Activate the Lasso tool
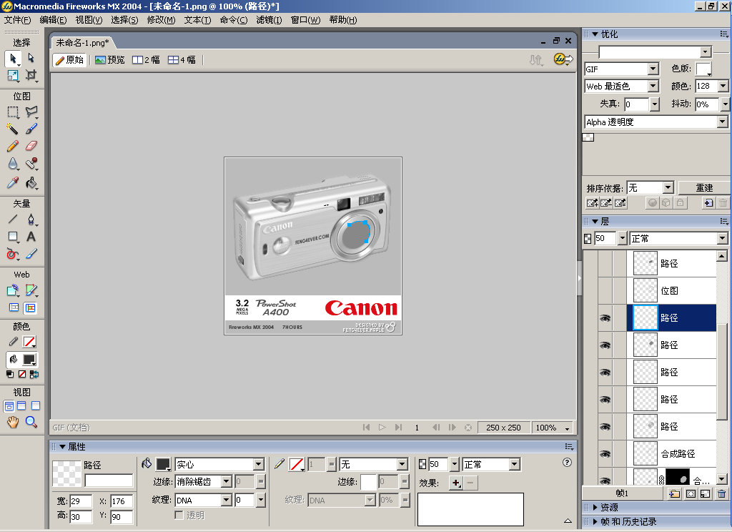This screenshot has width=732, height=532. coord(31,112)
